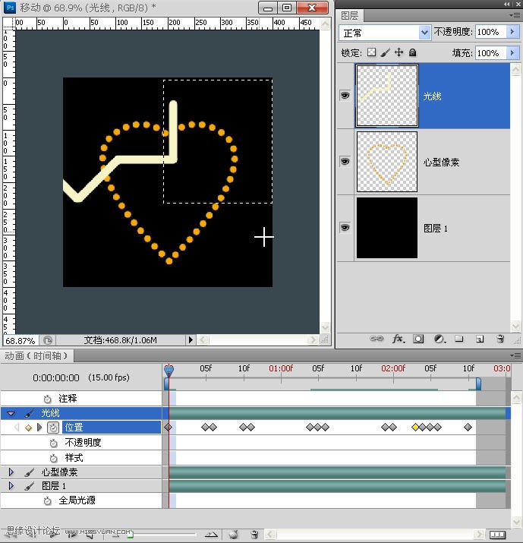
Task: Hide the 光线 layer eye icon
Action: pos(345,95)
